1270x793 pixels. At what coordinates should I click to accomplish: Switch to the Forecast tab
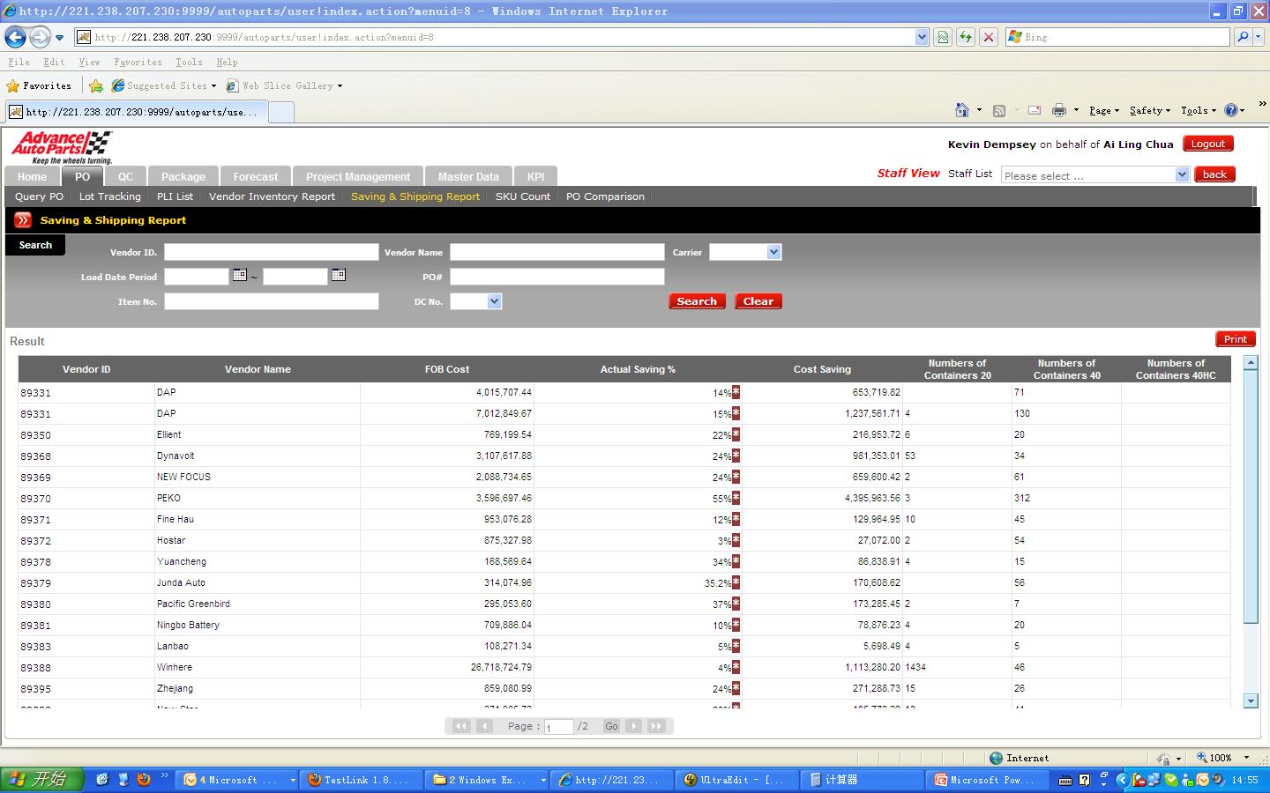tap(255, 176)
